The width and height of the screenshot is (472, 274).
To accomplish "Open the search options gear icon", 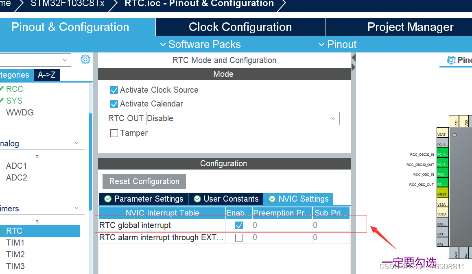I will [x=85, y=59].
